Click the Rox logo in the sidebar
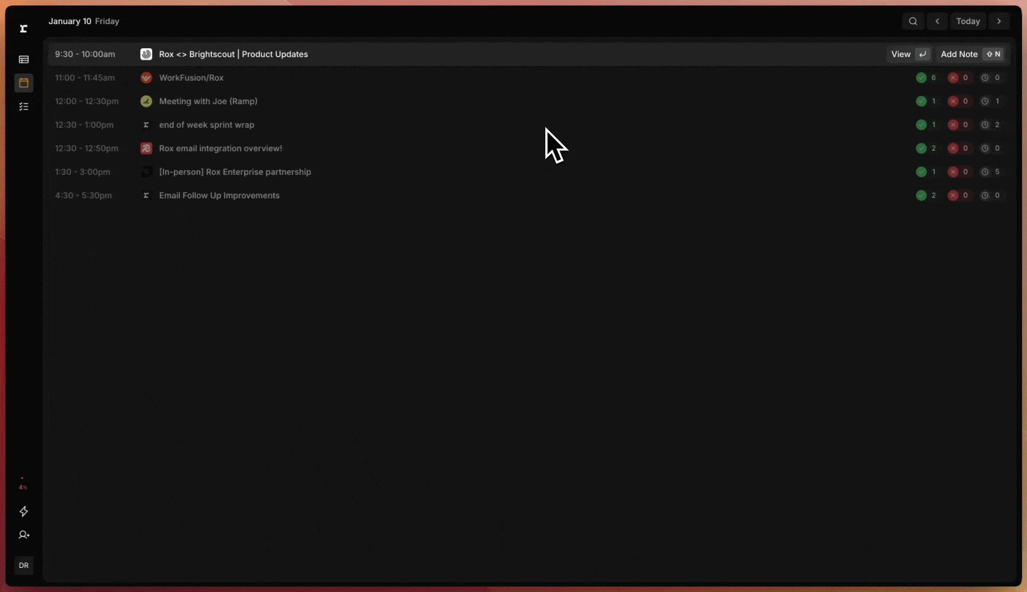 (x=24, y=29)
